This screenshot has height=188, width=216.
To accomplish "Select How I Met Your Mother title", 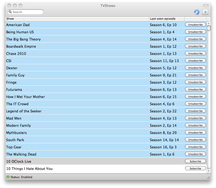I will point(25,97).
